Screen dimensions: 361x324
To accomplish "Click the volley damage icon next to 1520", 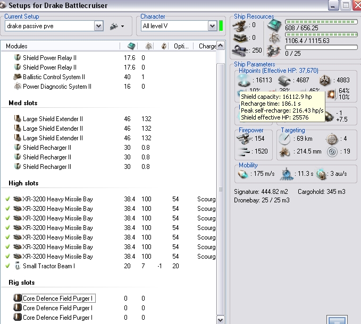I will point(244,151).
